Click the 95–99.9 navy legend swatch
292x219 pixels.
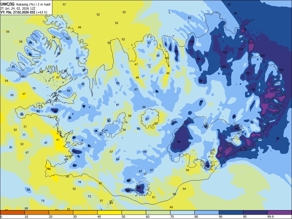255,213
